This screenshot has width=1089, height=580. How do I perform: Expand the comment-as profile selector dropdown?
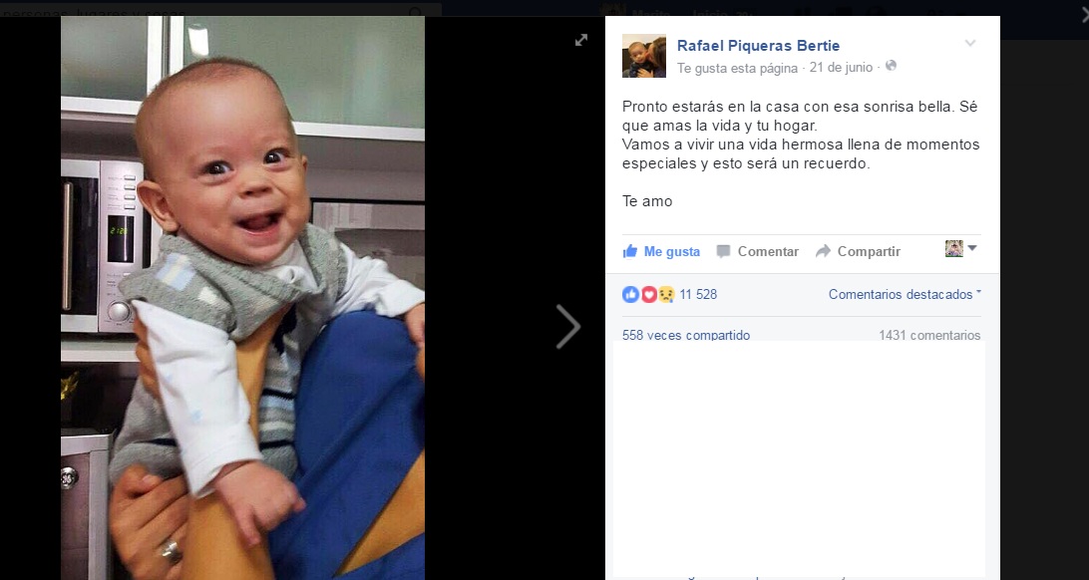tap(961, 248)
